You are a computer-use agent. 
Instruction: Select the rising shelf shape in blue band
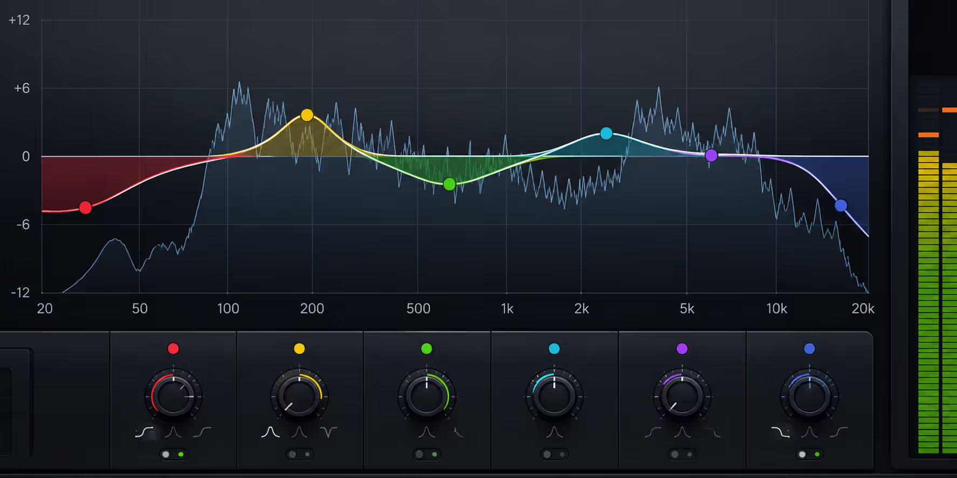tap(838, 432)
